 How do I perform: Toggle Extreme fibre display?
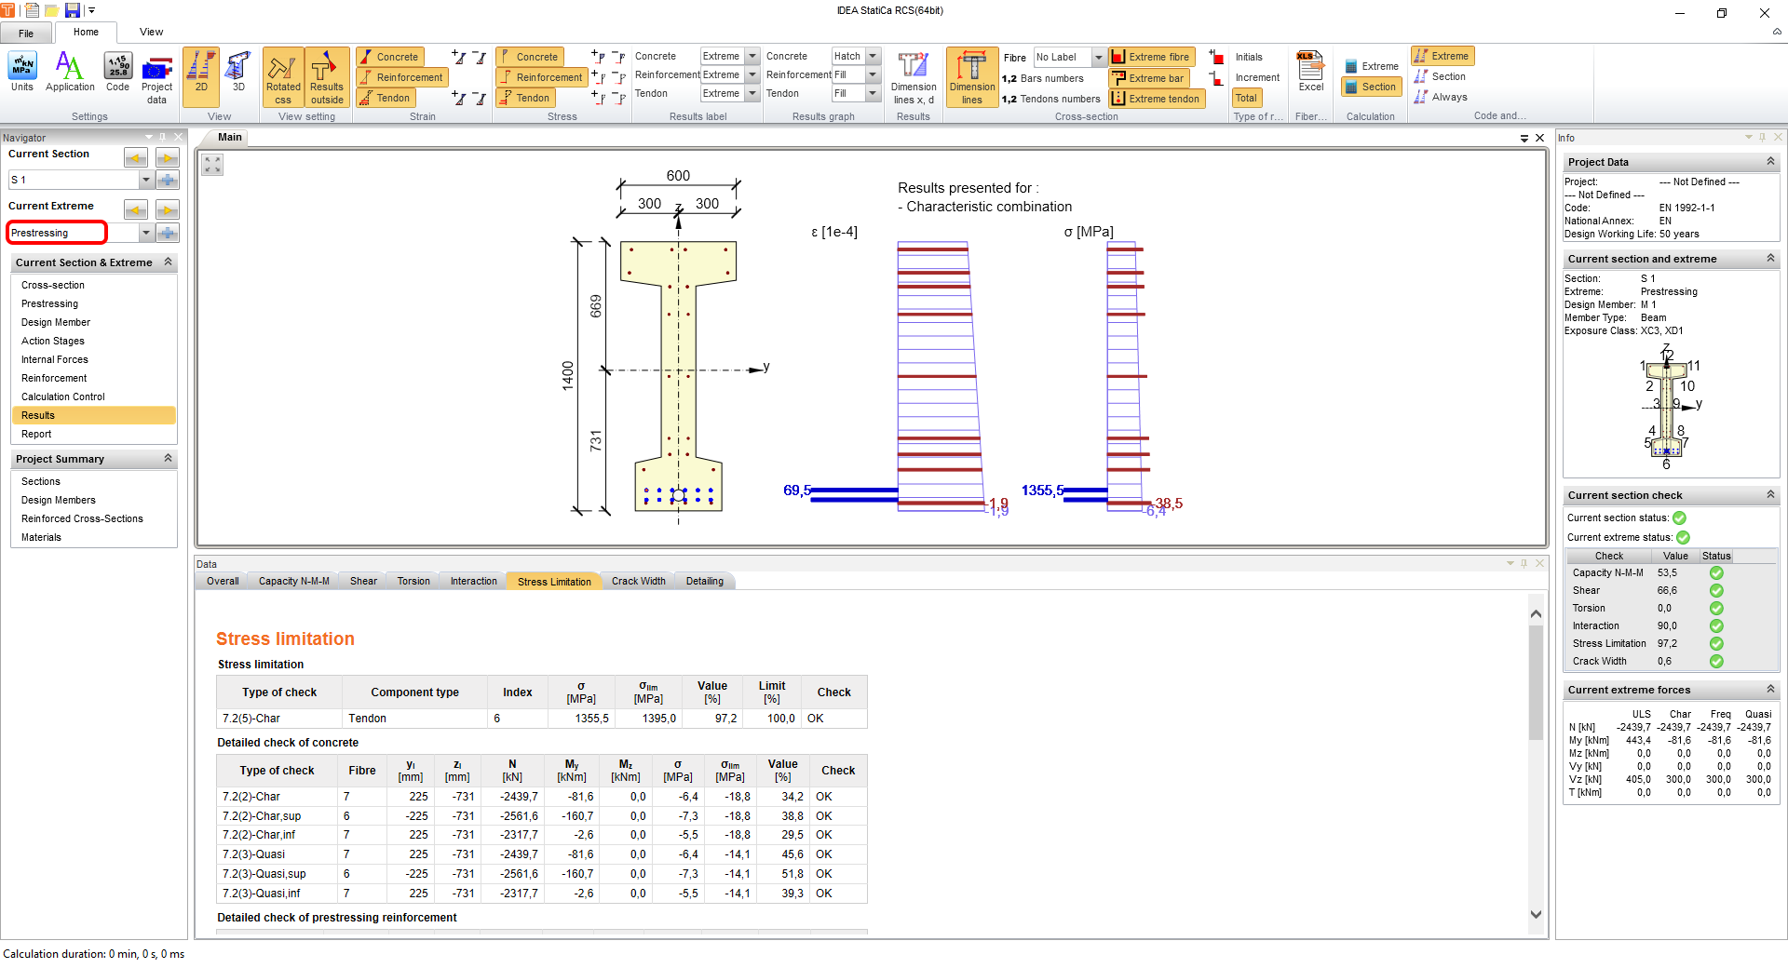click(x=1151, y=57)
